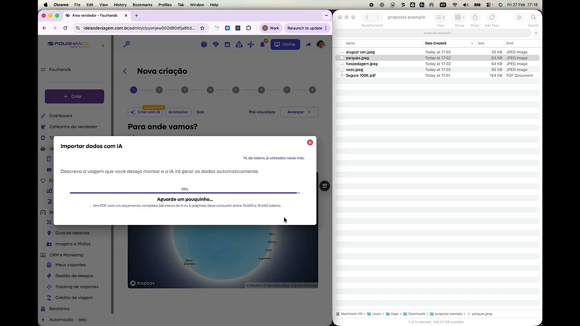Open Automação Beta in sidebar
580x326 pixels.
61,319
